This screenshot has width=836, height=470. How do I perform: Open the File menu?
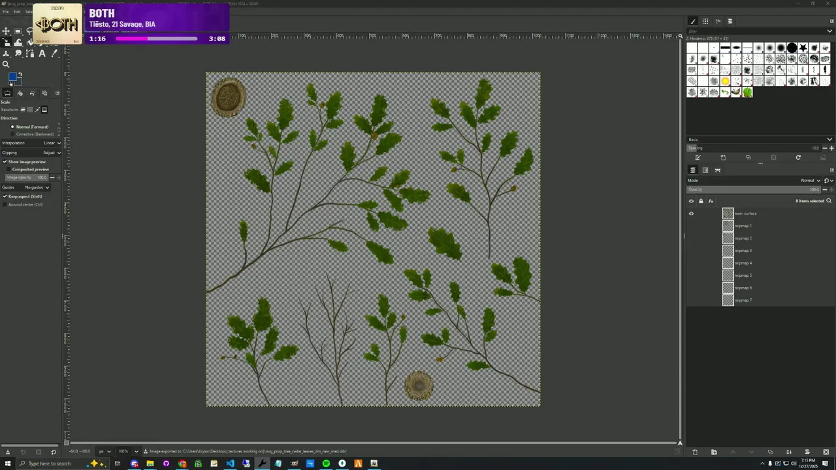(x=6, y=12)
